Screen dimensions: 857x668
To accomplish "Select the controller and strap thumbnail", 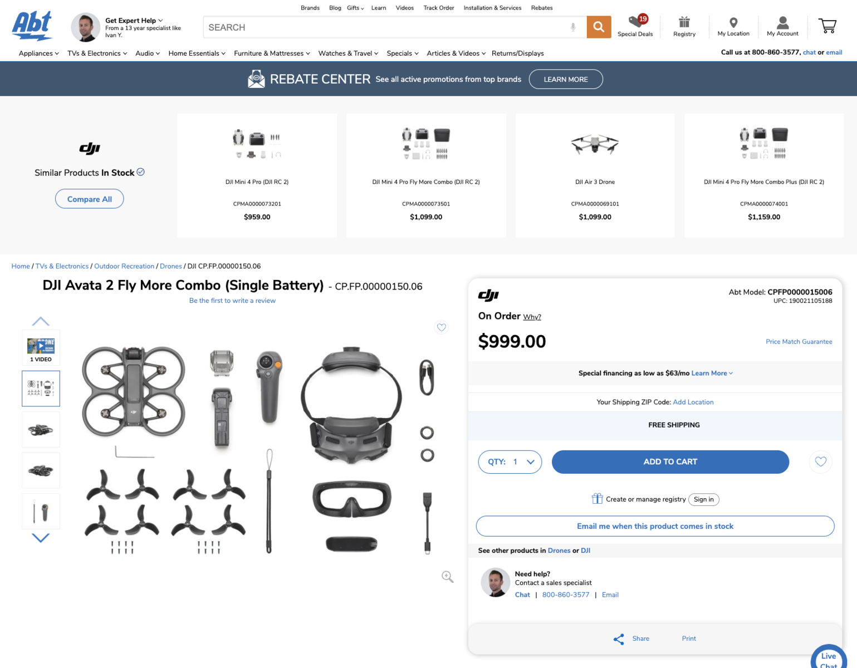I will click(41, 512).
